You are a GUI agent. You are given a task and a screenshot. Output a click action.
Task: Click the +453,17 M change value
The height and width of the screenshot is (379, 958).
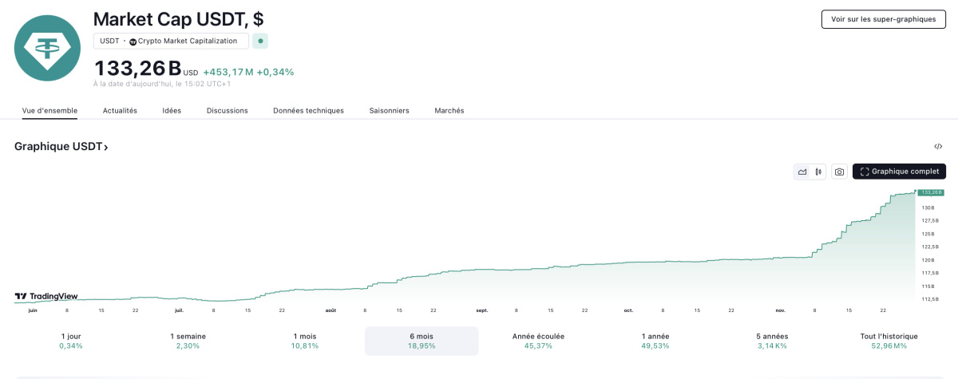(228, 72)
